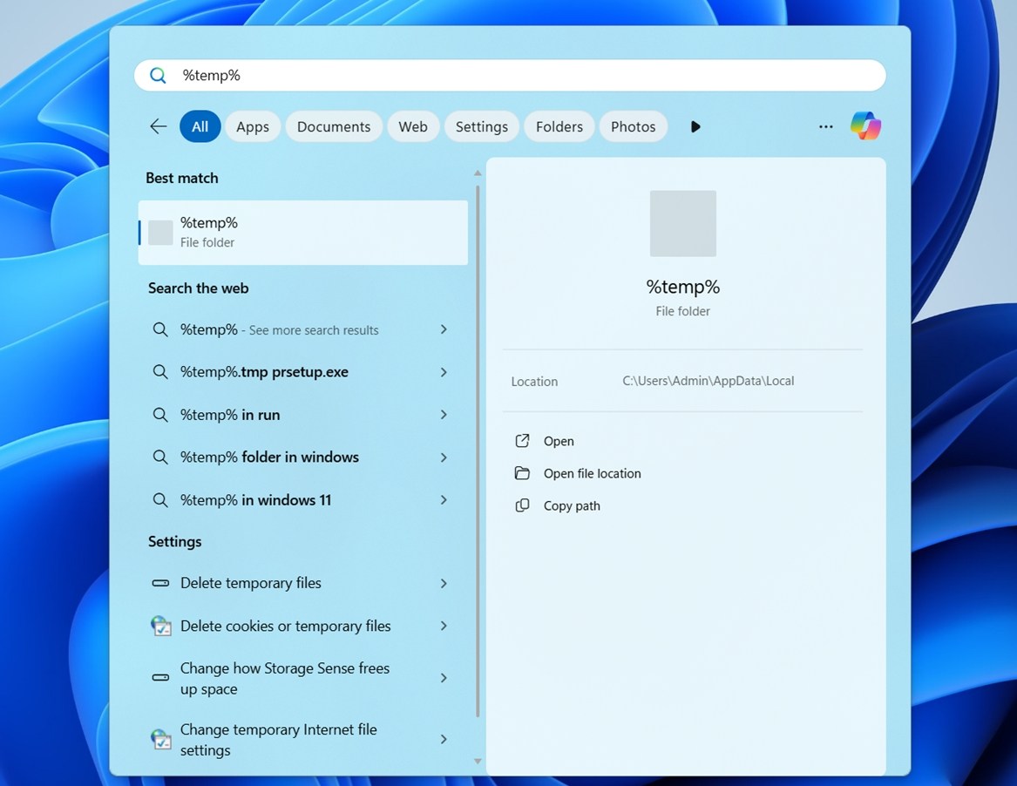The image size is (1017, 786).
Task: Select the Documents filter tab
Action: 333,126
